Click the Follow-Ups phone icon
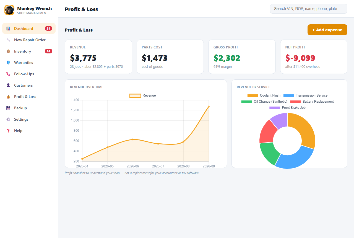 coord(8,74)
